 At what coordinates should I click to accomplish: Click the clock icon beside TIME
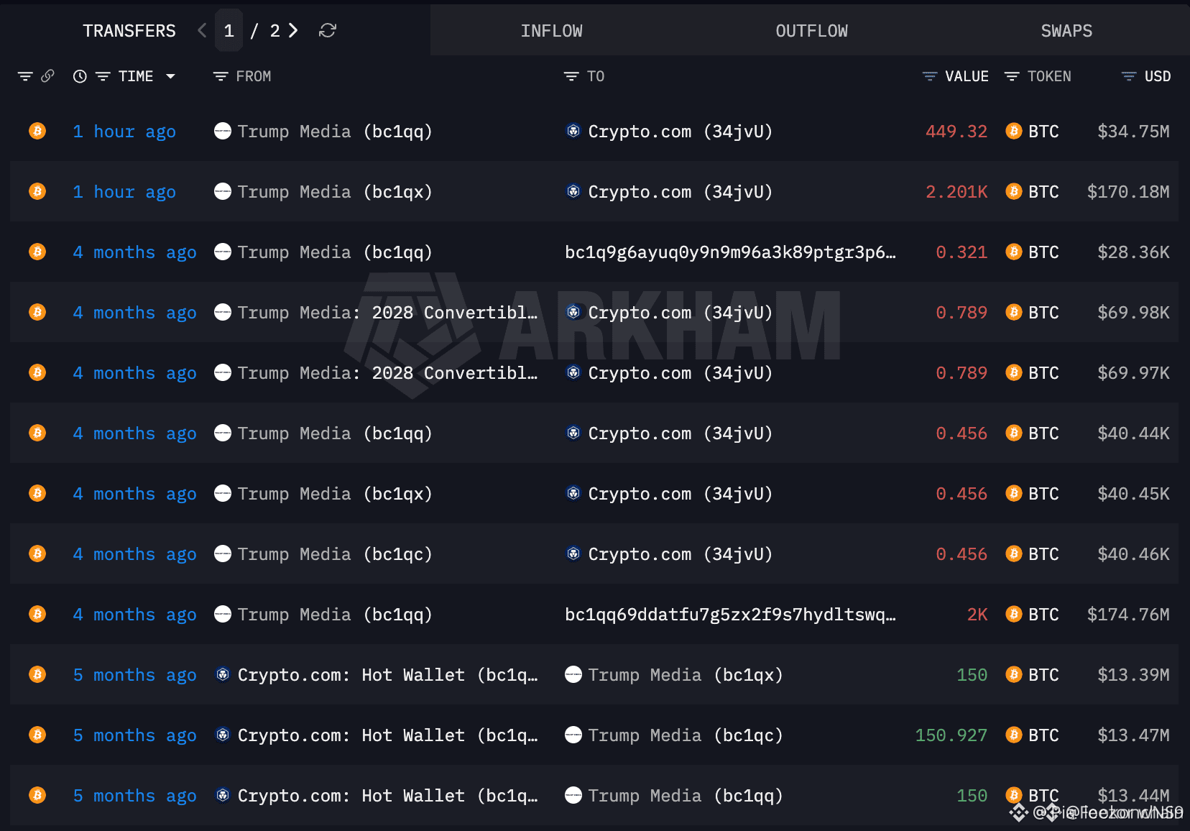pyautogui.click(x=80, y=76)
